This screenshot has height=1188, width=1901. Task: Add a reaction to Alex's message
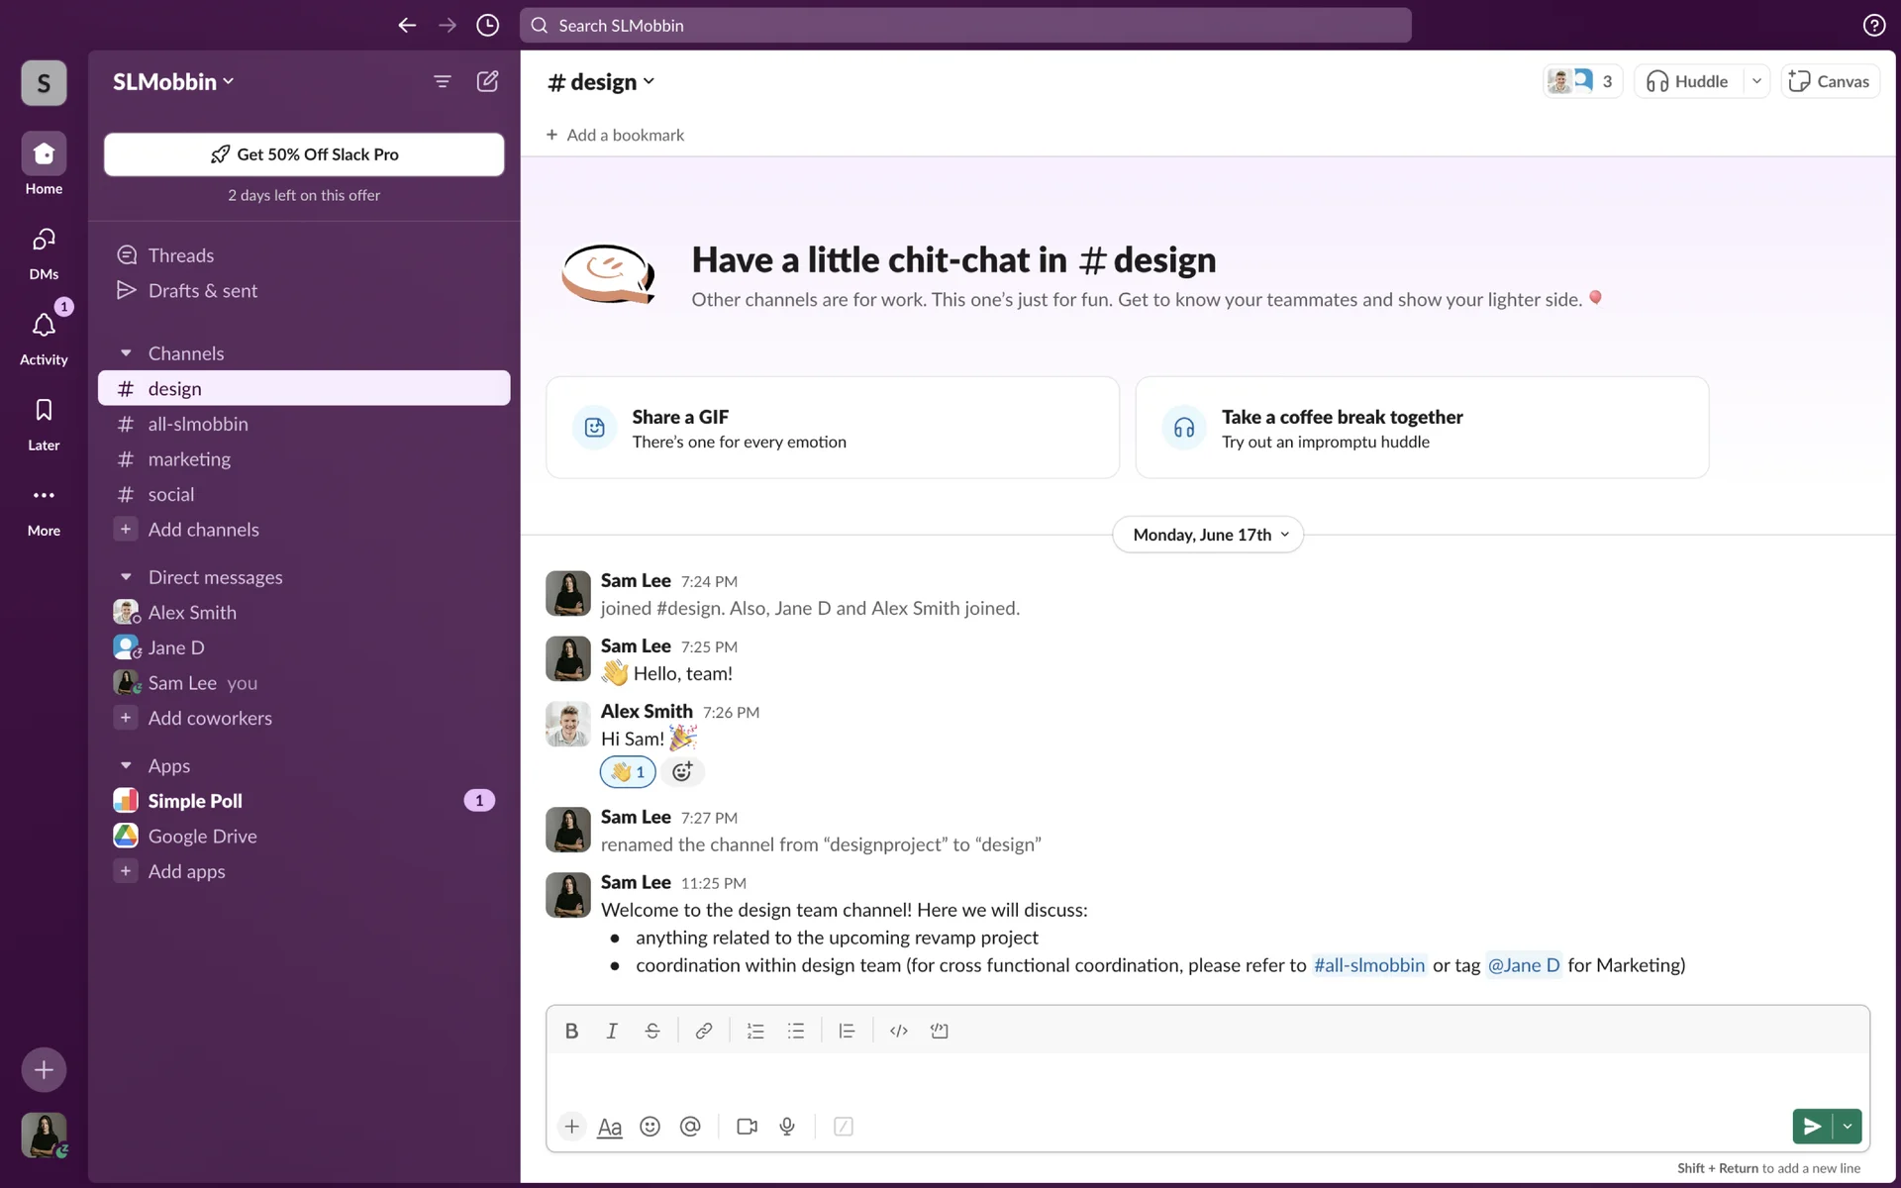[x=682, y=772]
